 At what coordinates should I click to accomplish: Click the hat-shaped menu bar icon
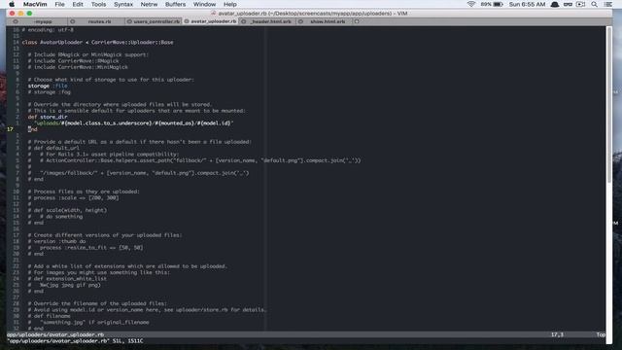pyautogui.click(x=555, y=4)
